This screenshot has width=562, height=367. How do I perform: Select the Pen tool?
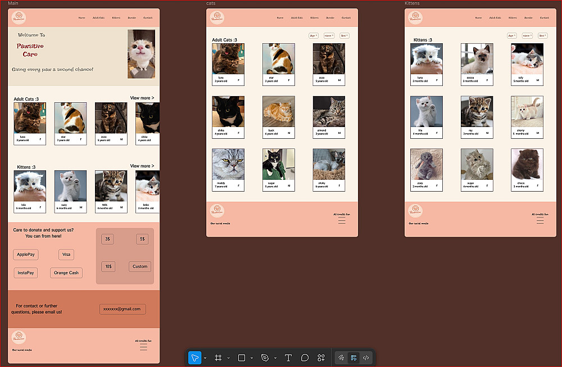tap(265, 357)
